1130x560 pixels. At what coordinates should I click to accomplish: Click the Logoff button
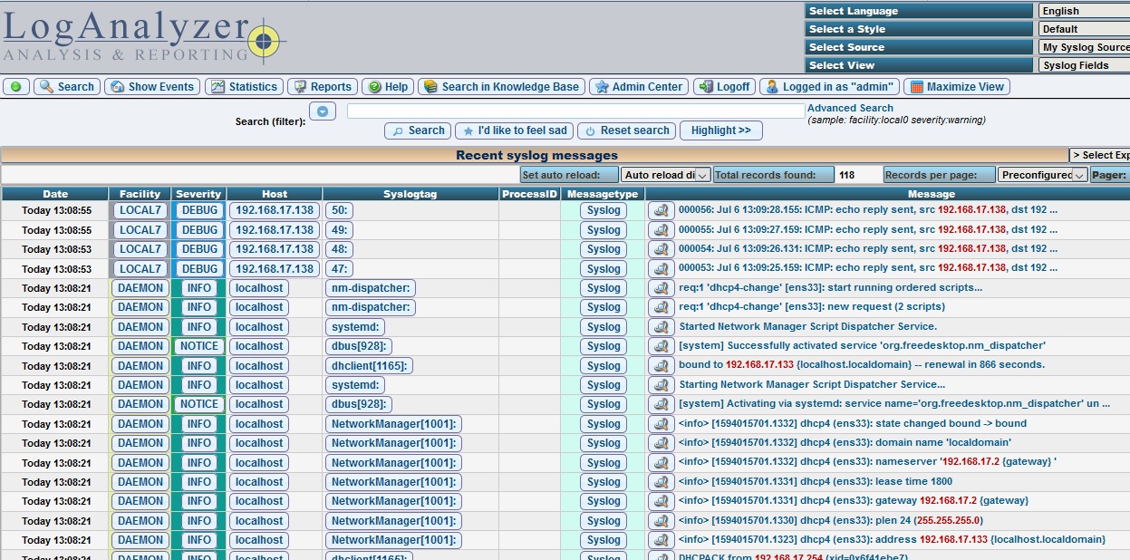[724, 87]
